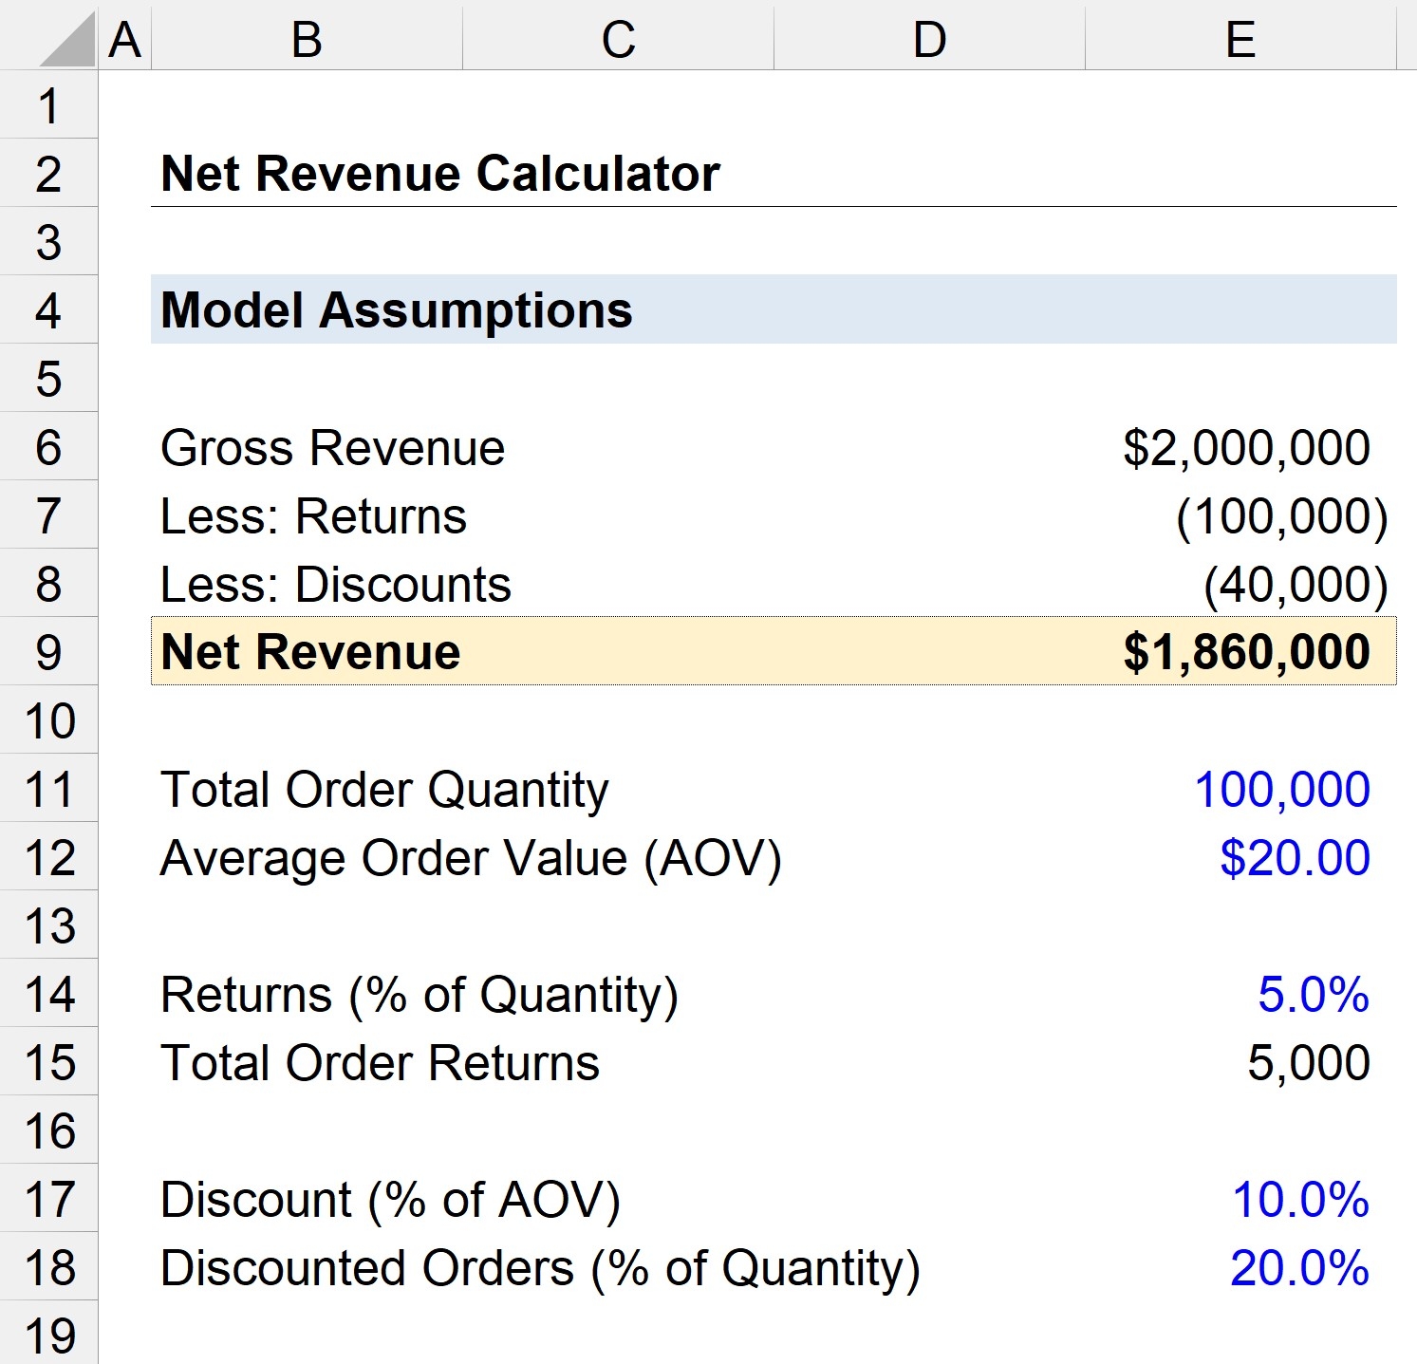
Task: Select the 5.0% returns percentage cell
Action: tap(1313, 995)
